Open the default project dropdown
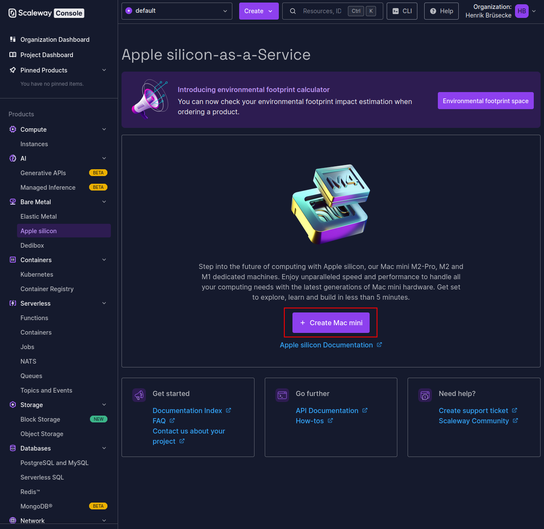This screenshot has height=529, width=544. [x=177, y=11]
